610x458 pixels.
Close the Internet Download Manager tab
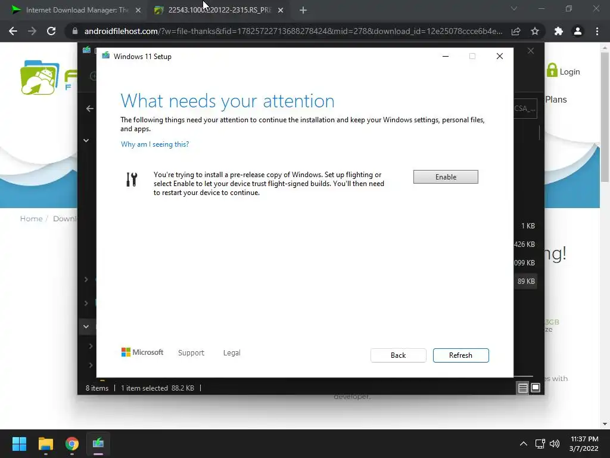point(138,11)
